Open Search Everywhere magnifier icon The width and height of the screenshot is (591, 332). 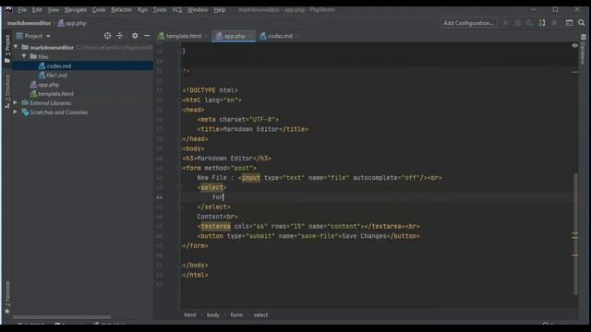582,23
